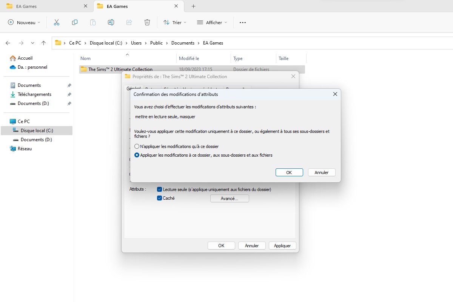Open Documents (D:) under Ce PC

pyautogui.click(x=36, y=140)
